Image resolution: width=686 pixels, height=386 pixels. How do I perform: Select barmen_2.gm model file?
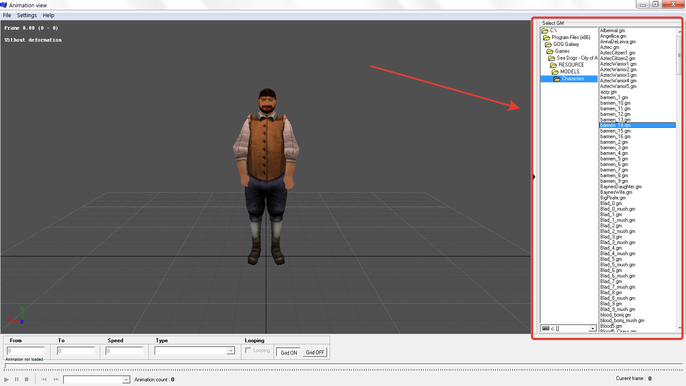(614, 142)
